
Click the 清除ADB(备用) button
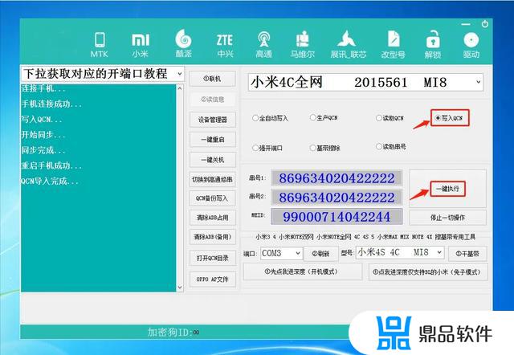(x=212, y=237)
